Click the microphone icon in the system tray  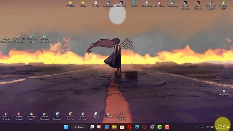202,127
